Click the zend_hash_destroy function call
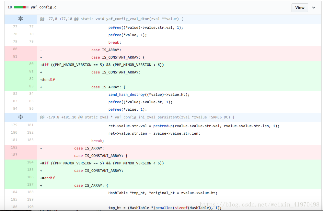This screenshot has width=323, height=211. 126,95
